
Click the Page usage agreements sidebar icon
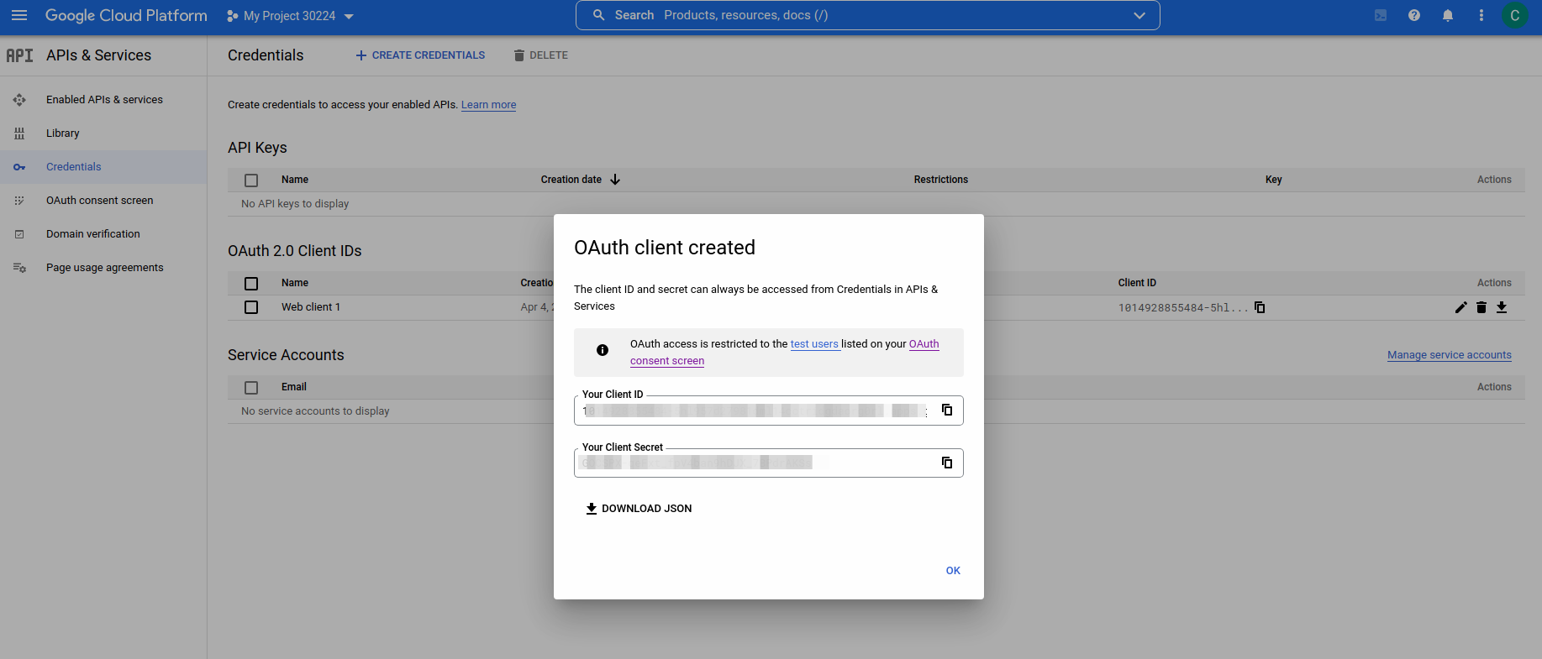click(x=19, y=268)
